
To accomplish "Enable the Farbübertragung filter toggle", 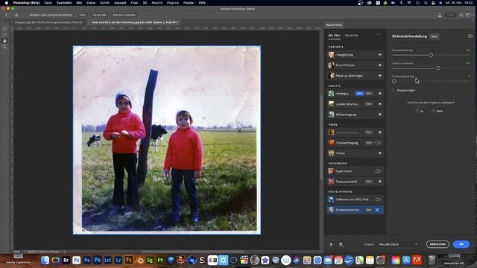I will [378, 143].
